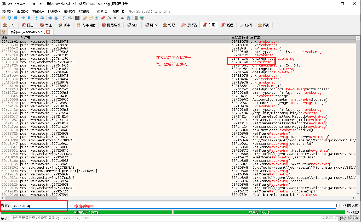Close the 字符串 (wechatwin.dll) tab

coord(48,32)
